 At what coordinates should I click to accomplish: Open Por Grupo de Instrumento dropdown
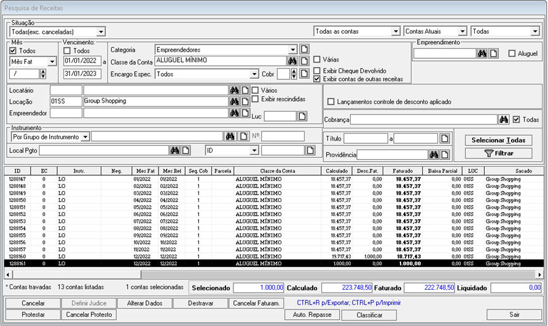pos(85,137)
